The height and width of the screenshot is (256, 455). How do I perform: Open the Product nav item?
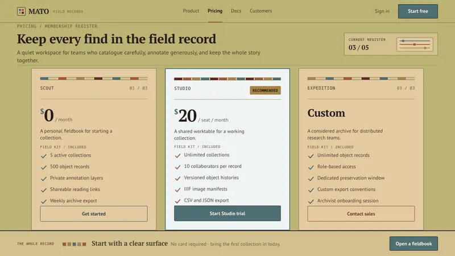pos(191,11)
